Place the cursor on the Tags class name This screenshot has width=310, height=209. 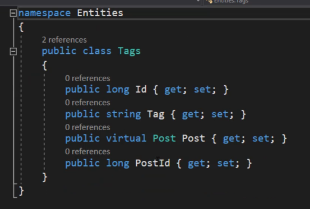coord(129,51)
